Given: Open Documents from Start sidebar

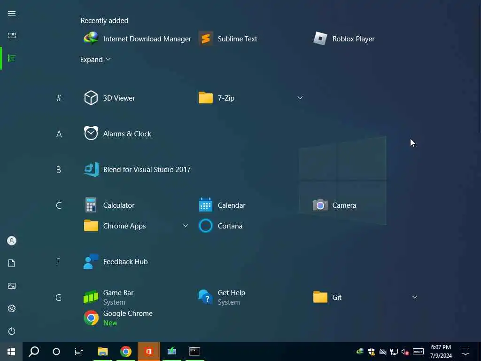Looking at the screenshot, I should pos(12,263).
